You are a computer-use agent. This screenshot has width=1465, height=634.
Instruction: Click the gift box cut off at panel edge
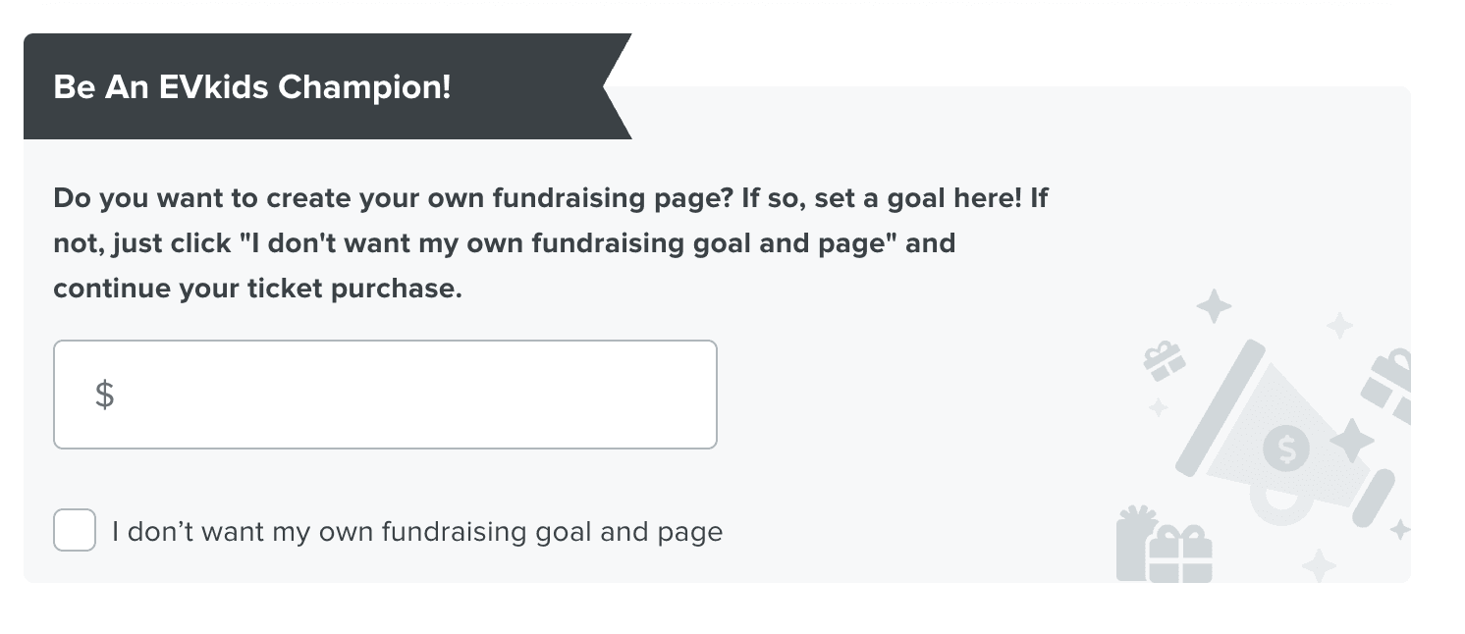[x=1387, y=385]
